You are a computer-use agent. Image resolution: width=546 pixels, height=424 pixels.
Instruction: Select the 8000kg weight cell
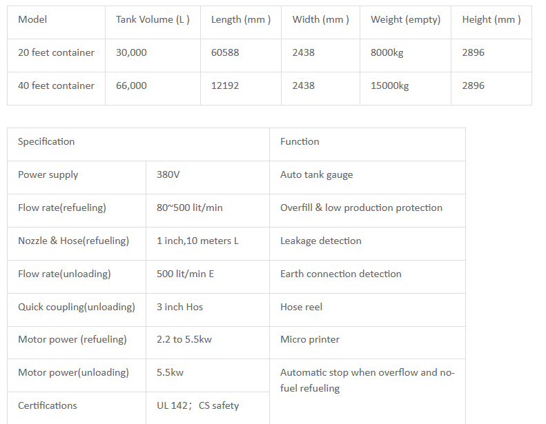(x=387, y=52)
